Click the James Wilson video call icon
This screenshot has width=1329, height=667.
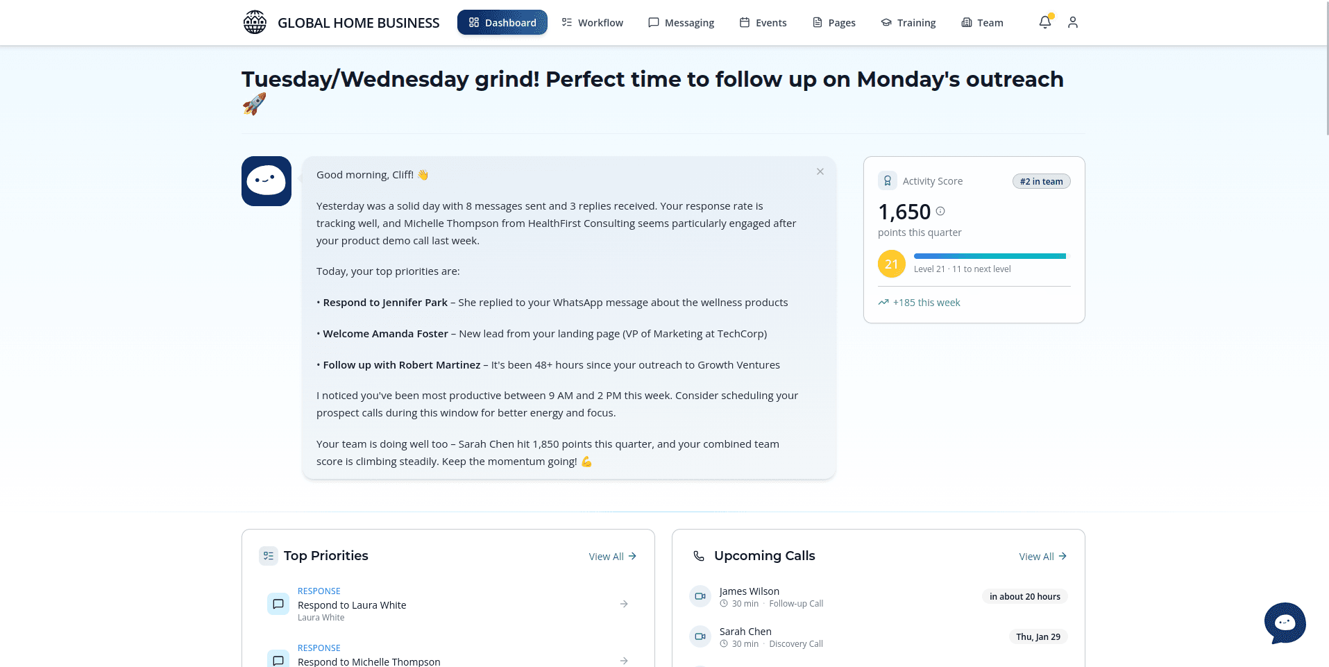[x=700, y=596]
